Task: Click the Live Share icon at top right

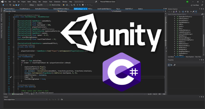Action: 192,5
